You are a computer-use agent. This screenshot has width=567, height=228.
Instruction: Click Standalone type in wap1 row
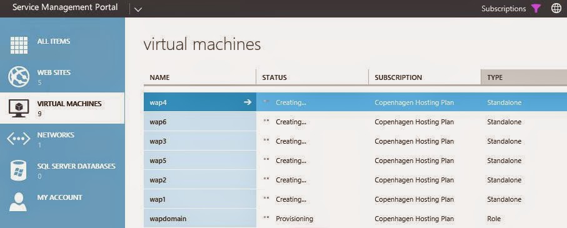coord(504,199)
